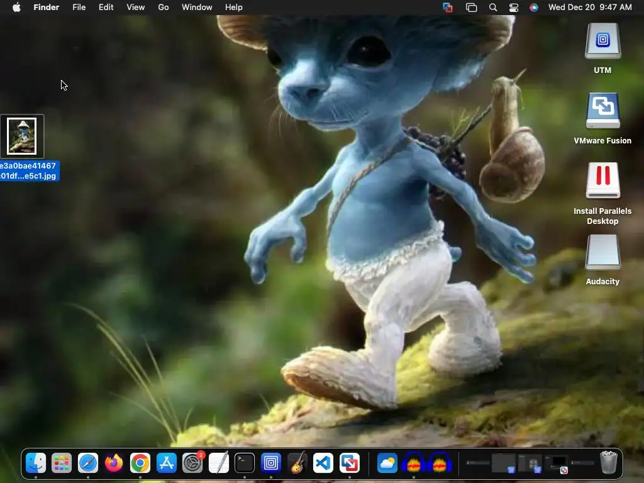Open the Weather app in Dock

click(x=387, y=463)
